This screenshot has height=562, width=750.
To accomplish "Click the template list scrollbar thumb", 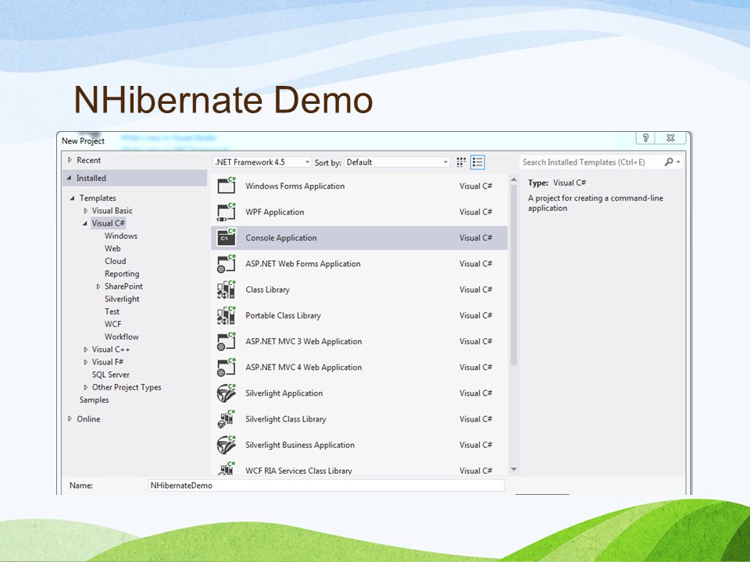I will (x=514, y=275).
